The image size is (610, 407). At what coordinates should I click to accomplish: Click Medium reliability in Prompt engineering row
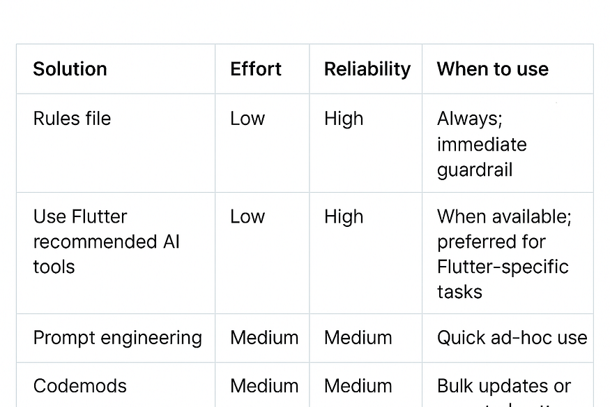tap(358, 338)
